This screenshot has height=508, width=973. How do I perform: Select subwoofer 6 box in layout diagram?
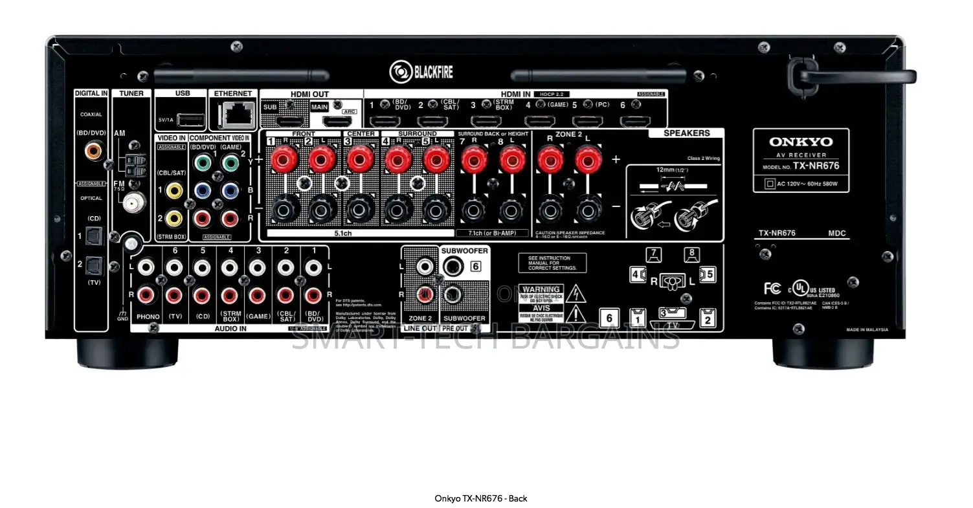point(609,318)
